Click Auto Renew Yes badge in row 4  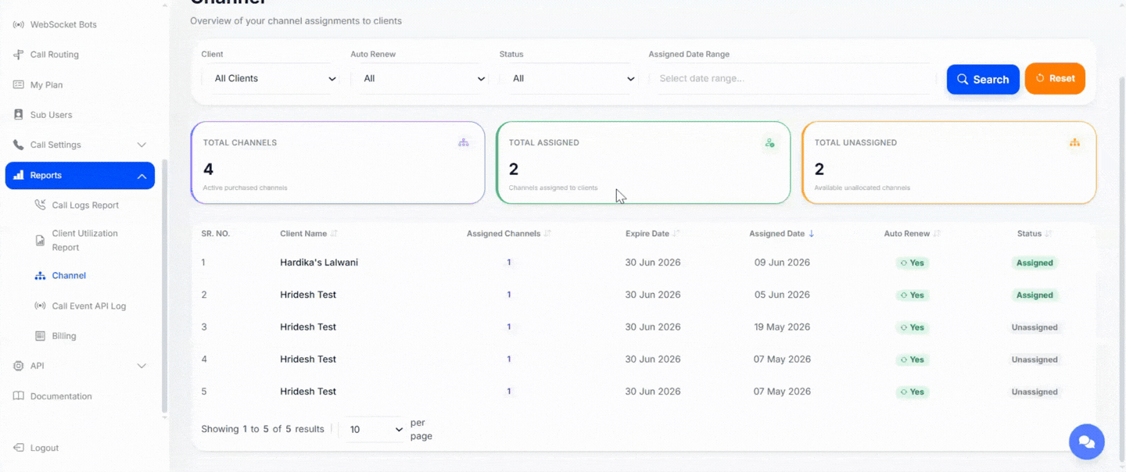(x=912, y=359)
